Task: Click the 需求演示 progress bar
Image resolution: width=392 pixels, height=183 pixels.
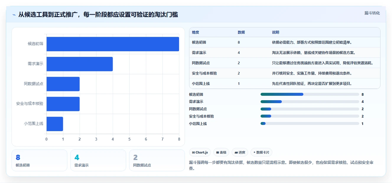Action: pyautogui.click(x=310, y=102)
